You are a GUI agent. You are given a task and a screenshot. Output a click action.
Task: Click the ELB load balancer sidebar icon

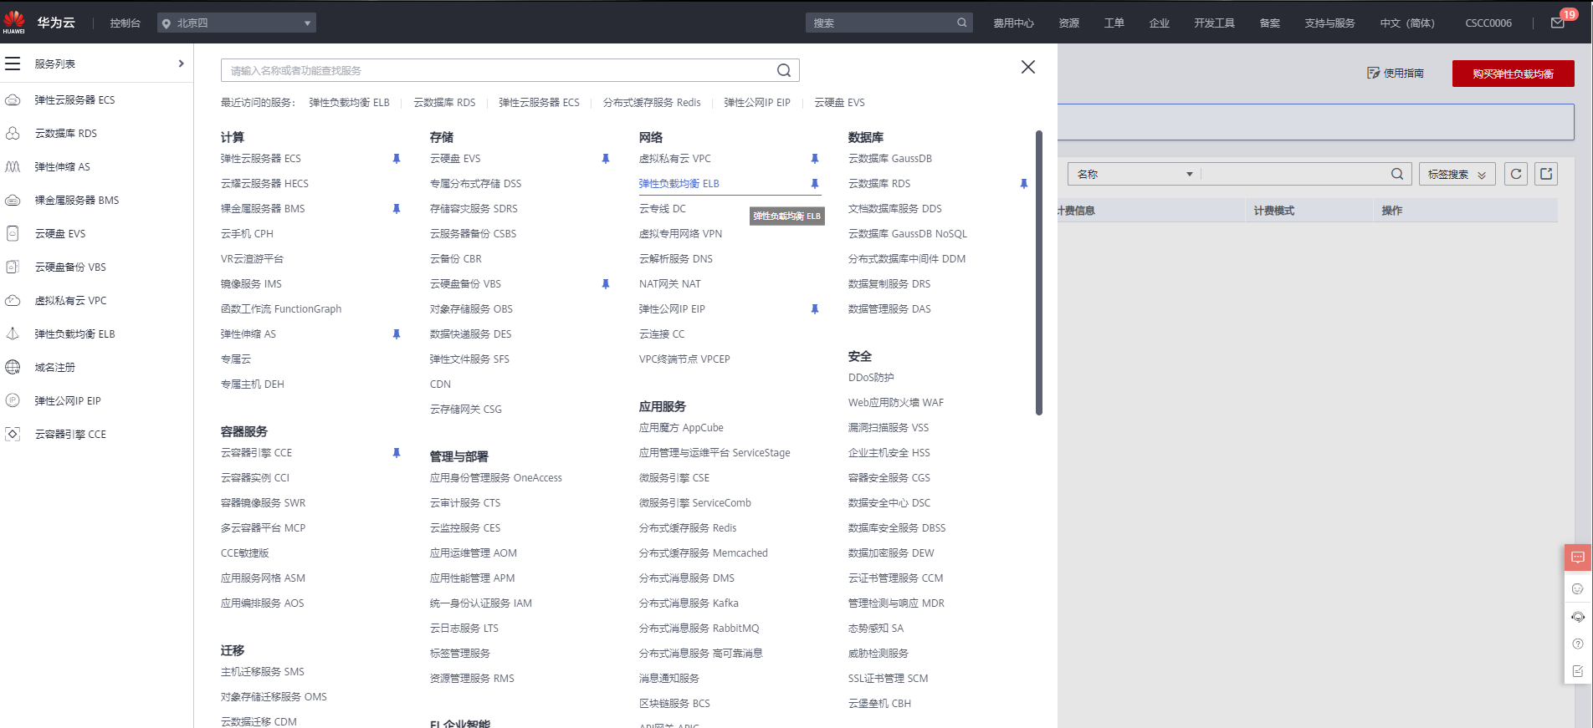tap(13, 334)
